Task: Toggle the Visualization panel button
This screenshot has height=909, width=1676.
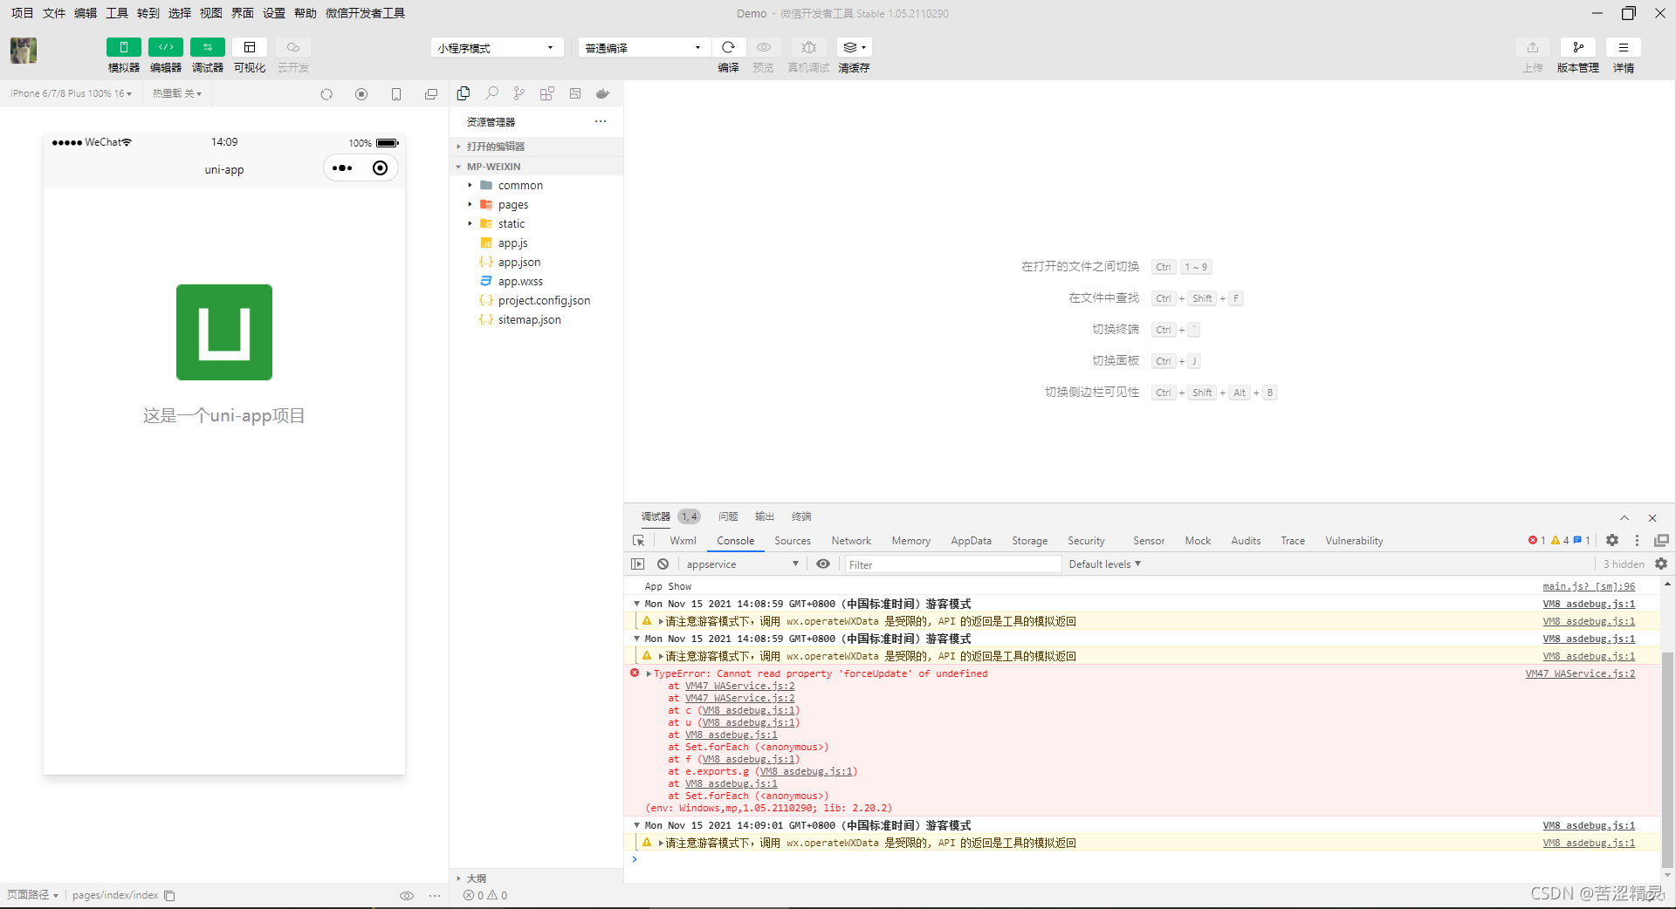Action: click(x=250, y=47)
